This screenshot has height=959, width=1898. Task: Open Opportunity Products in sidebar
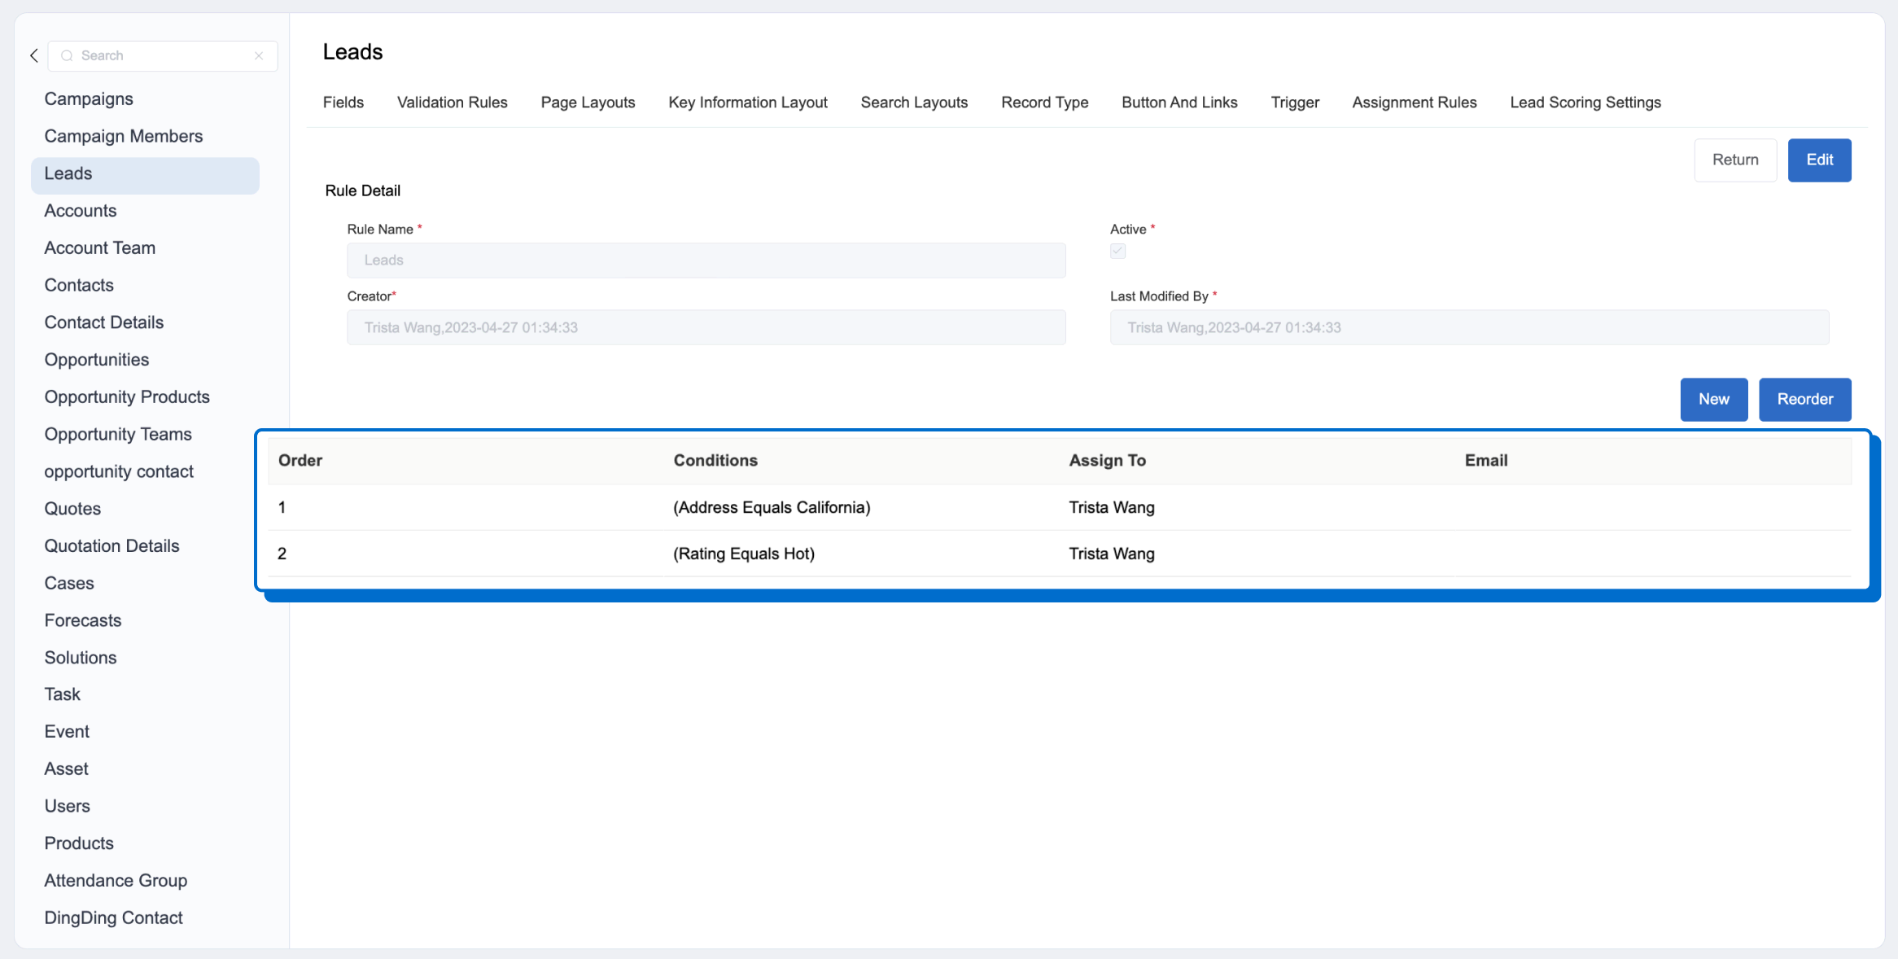pyautogui.click(x=127, y=397)
